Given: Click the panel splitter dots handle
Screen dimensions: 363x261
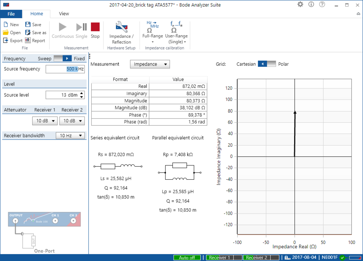Looking at the screenshot, I should click(90, 56).
